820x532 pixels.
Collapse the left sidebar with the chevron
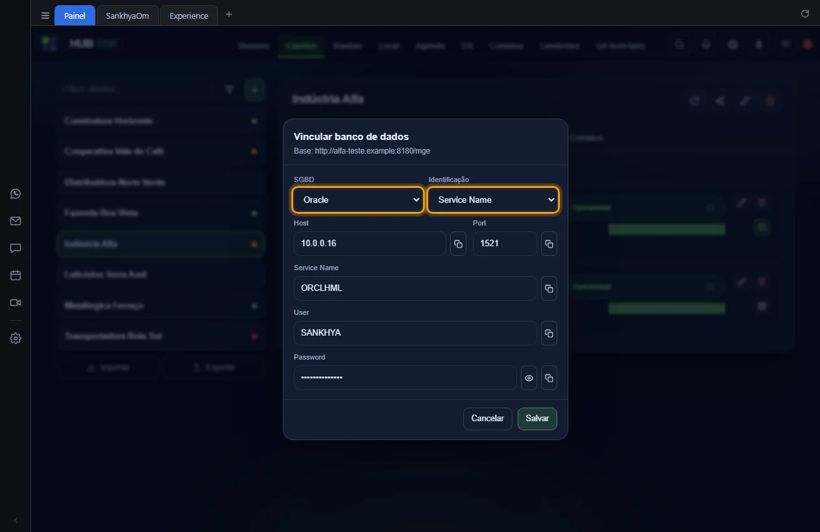click(16, 520)
